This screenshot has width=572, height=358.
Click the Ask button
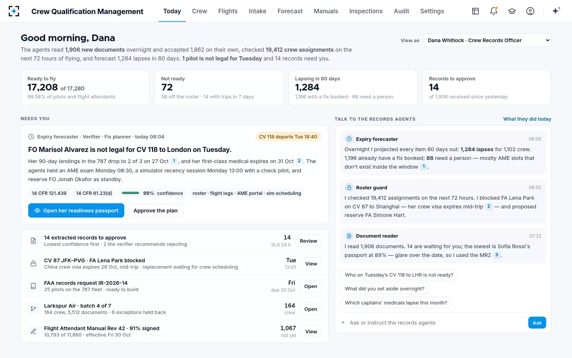pos(537,323)
